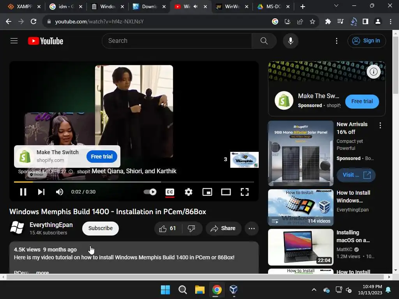Open the Installing macOS video thumbnail
399x299 pixels.
pyautogui.click(x=301, y=247)
